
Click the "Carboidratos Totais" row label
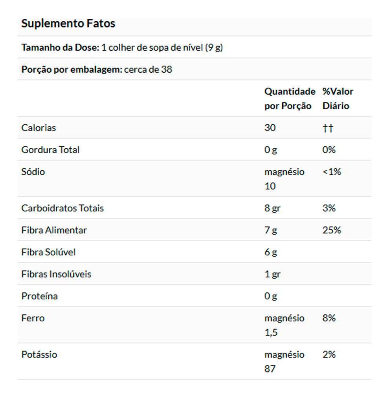(62, 208)
